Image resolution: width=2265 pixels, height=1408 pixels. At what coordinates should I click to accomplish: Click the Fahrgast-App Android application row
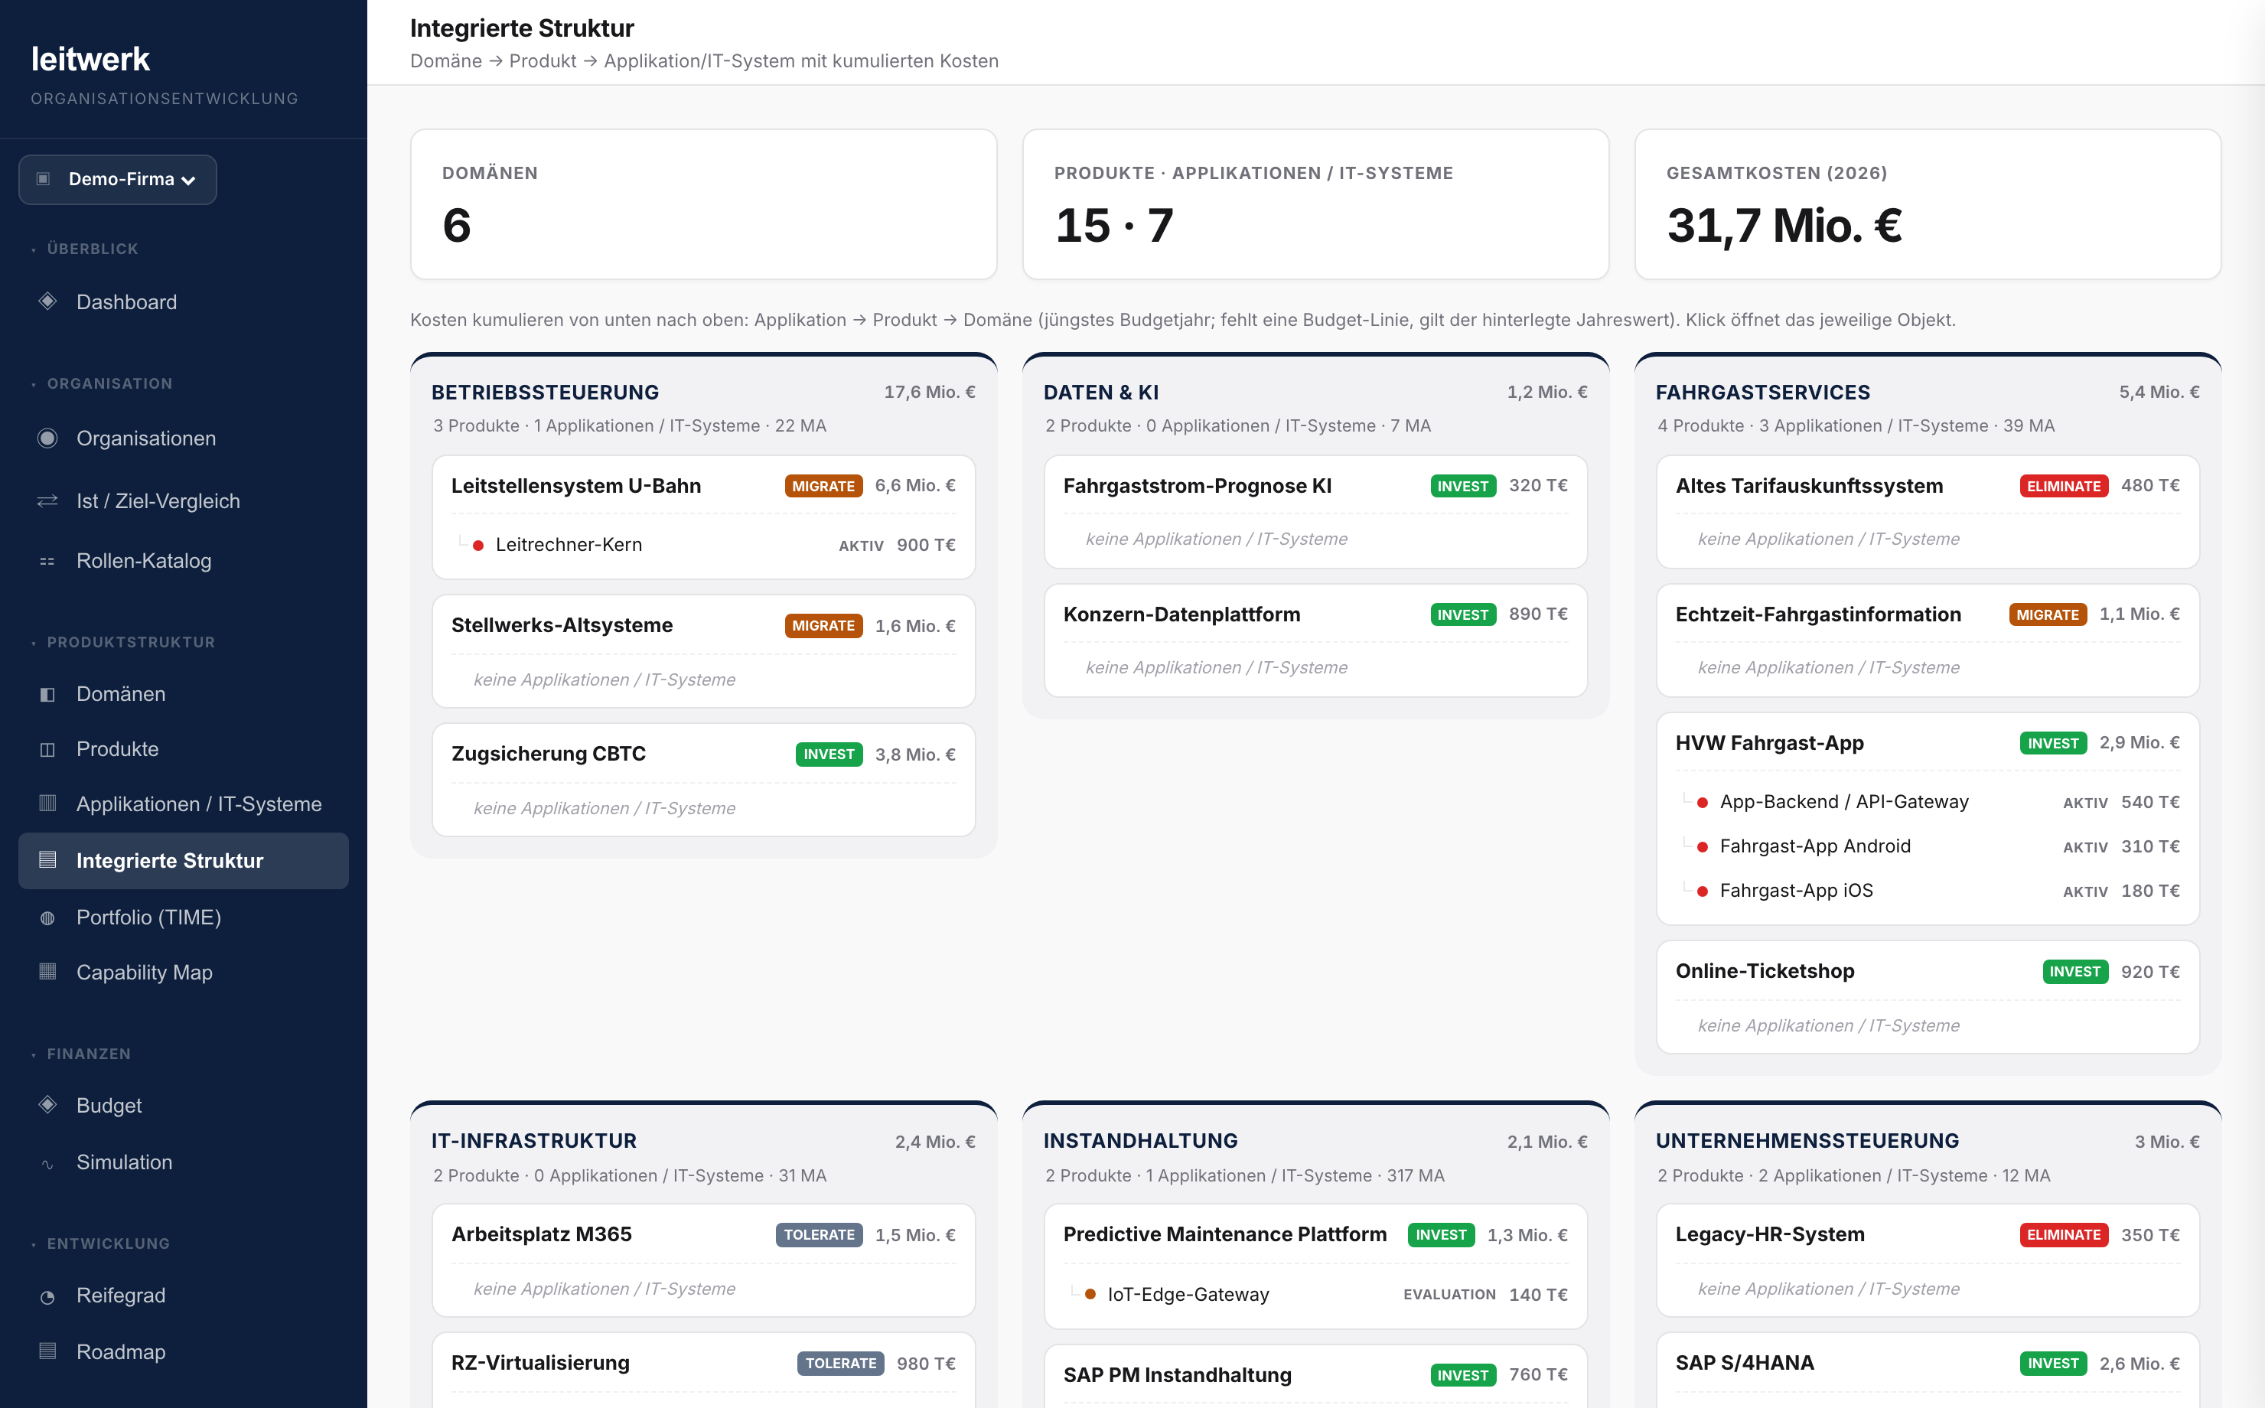(x=1927, y=846)
